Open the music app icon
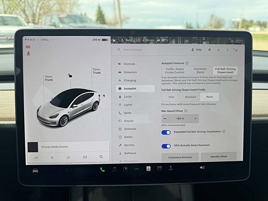This screenshot has width=268, height=201. point(114,169)
